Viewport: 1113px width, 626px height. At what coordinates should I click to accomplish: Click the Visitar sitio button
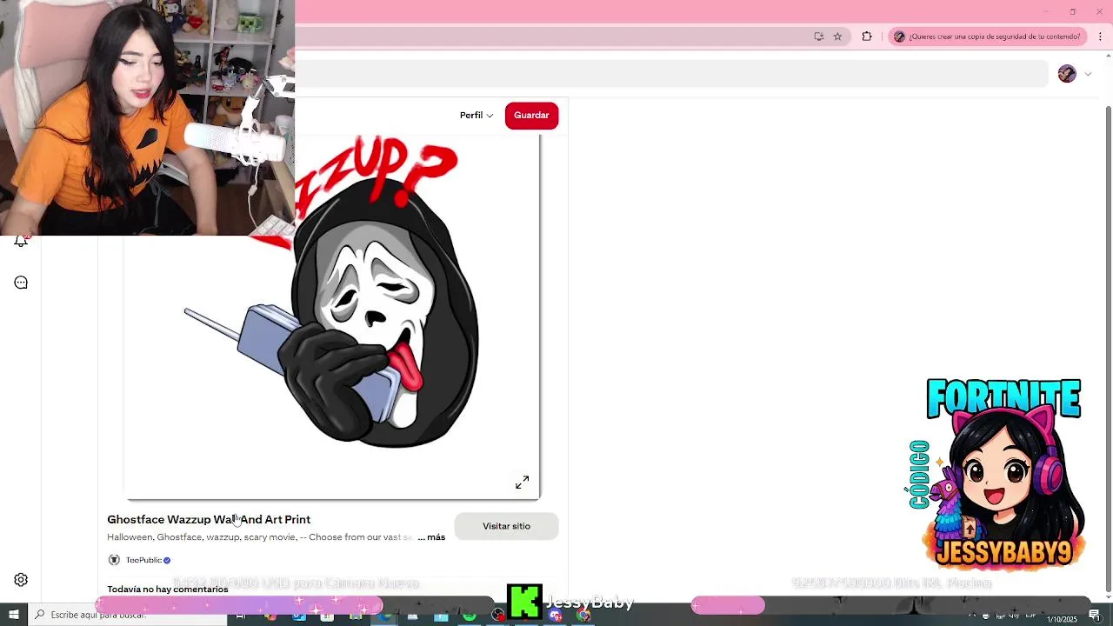tap(506, 526)
